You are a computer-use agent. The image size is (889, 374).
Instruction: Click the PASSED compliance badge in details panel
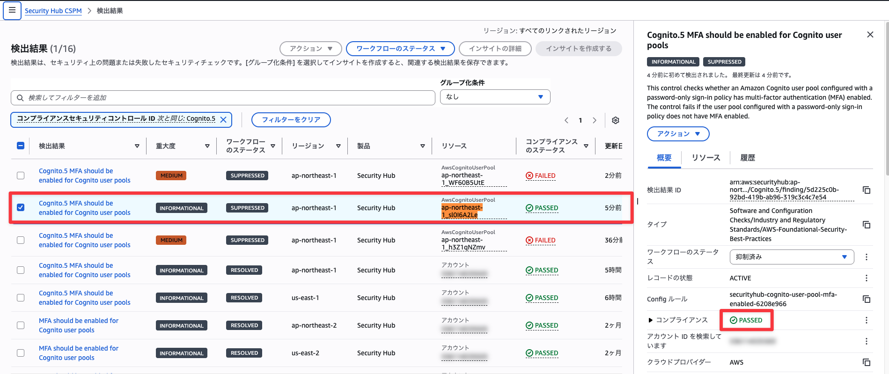click(x=746, y=320)
